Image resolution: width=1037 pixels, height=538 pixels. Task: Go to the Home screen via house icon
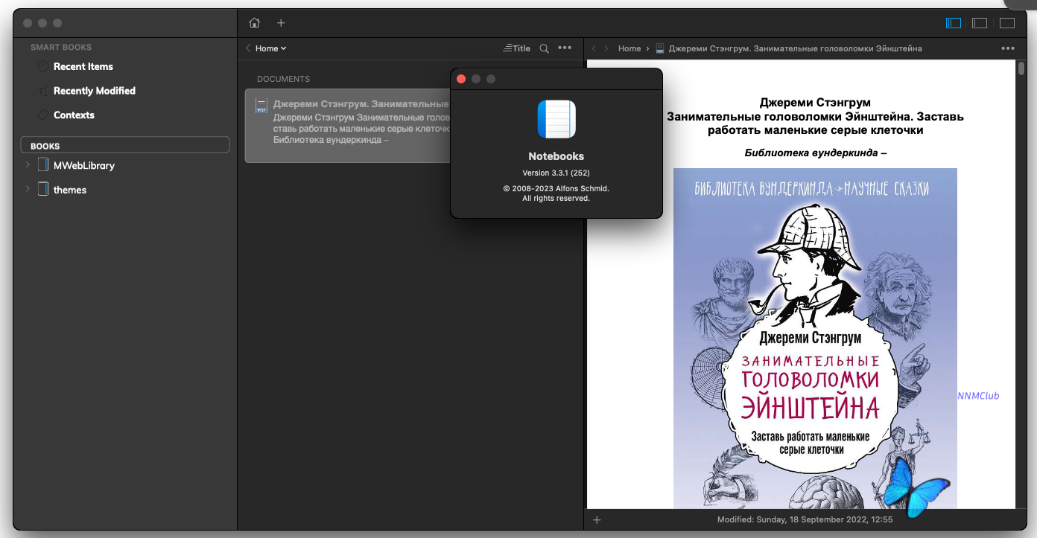coord(255,23)
